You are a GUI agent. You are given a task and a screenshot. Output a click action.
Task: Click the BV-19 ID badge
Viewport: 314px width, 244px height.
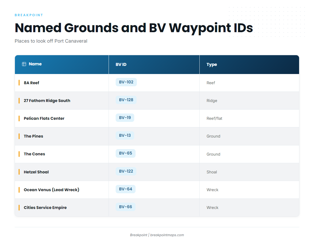click(x=125, y=118)
